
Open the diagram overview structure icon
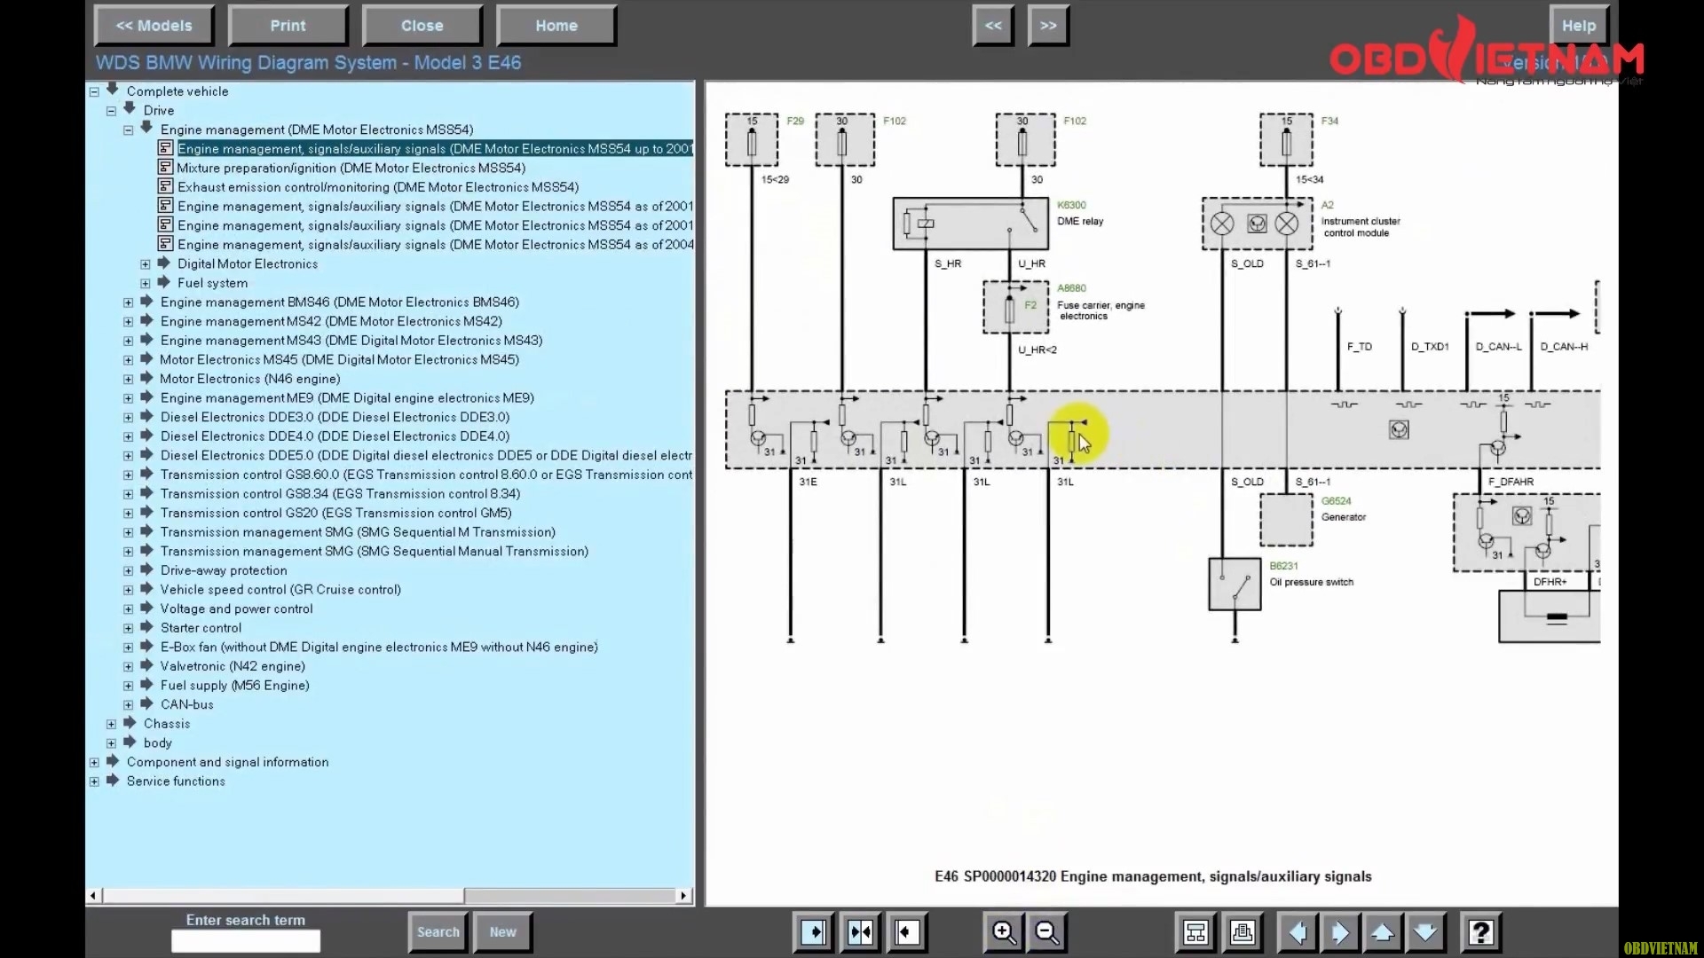coord(1195,932)
